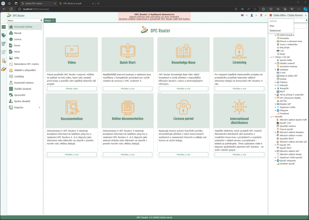Click the MongoDB leaf icon
309x220 pixels.
coord(278,88)
